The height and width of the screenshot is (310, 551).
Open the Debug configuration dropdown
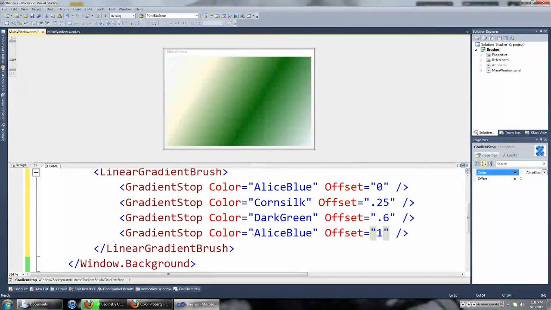[x=133, y=16]
